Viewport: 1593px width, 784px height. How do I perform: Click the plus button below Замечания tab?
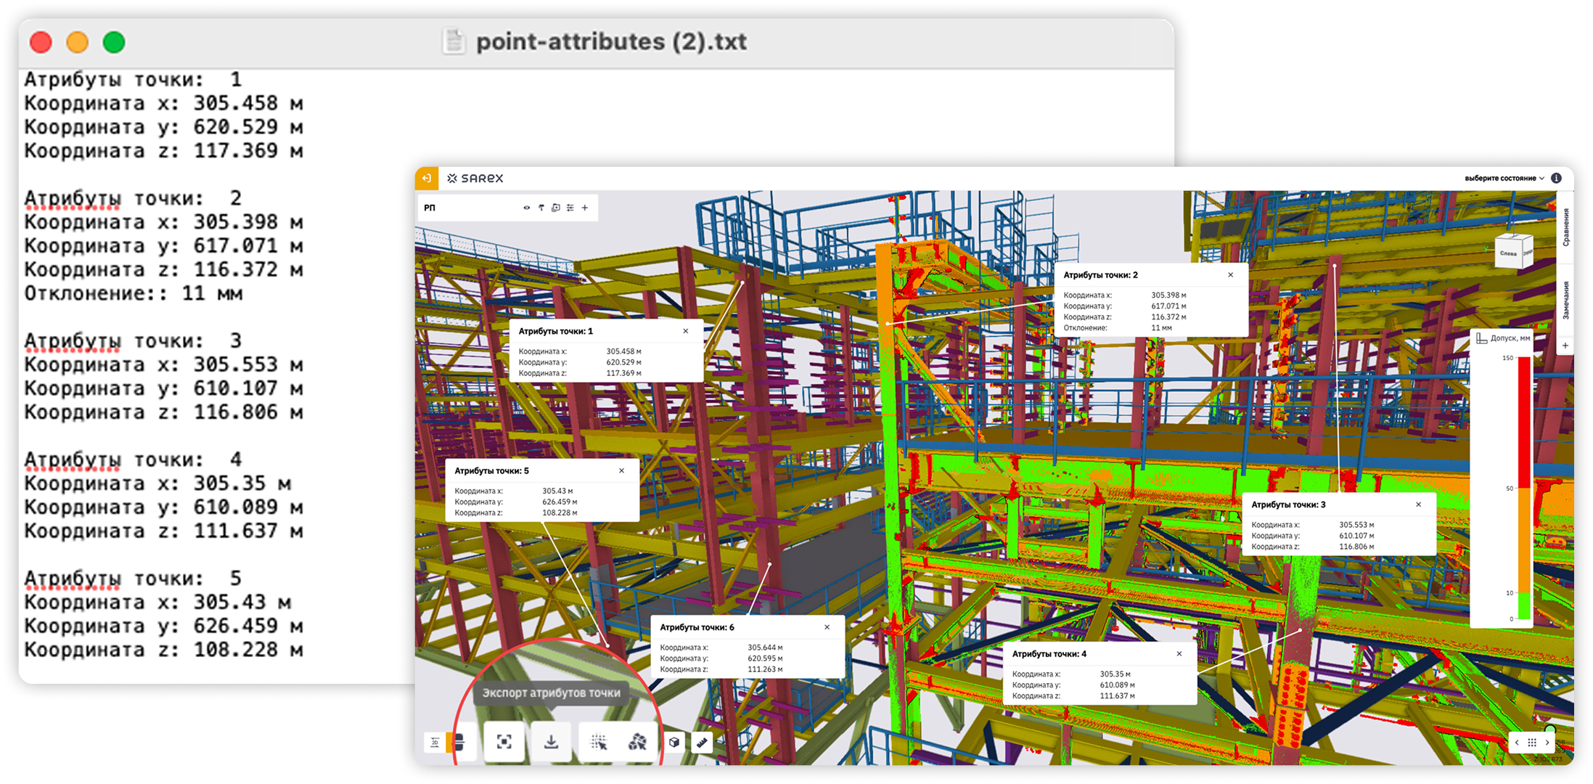tap(1565, 346)
